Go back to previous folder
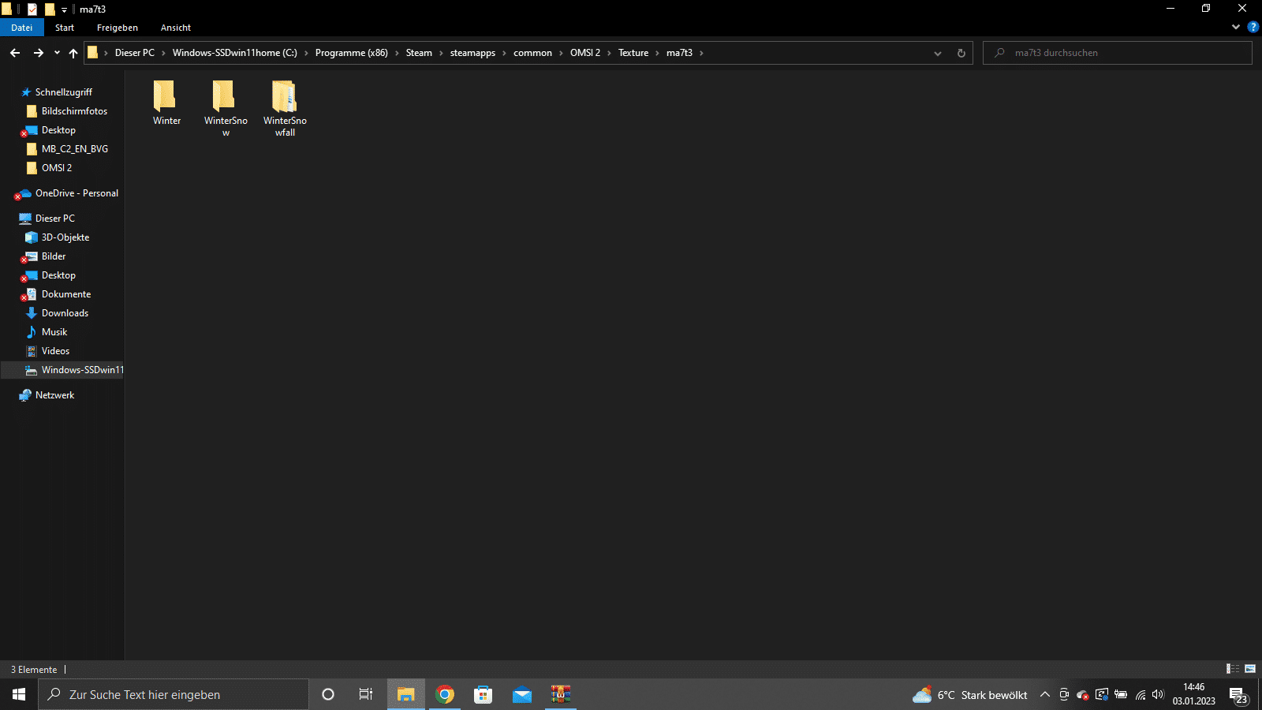 (15, 53)
